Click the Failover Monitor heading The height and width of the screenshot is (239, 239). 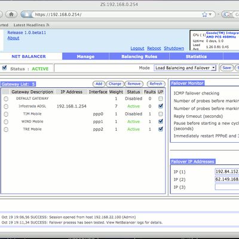[x=187, y=83]
